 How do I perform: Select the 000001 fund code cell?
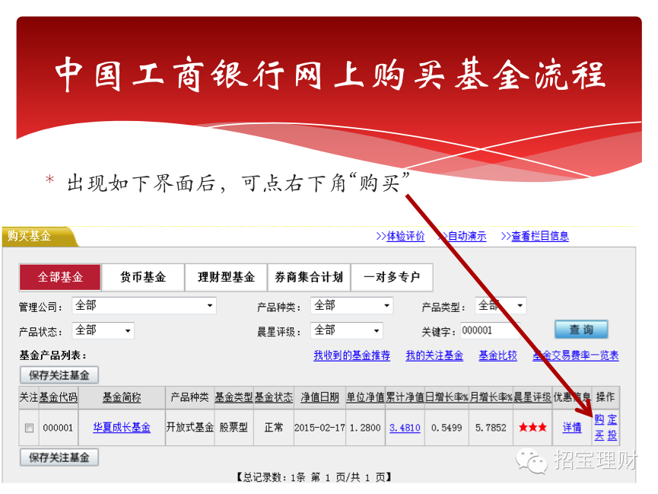(x=58, y=428)
